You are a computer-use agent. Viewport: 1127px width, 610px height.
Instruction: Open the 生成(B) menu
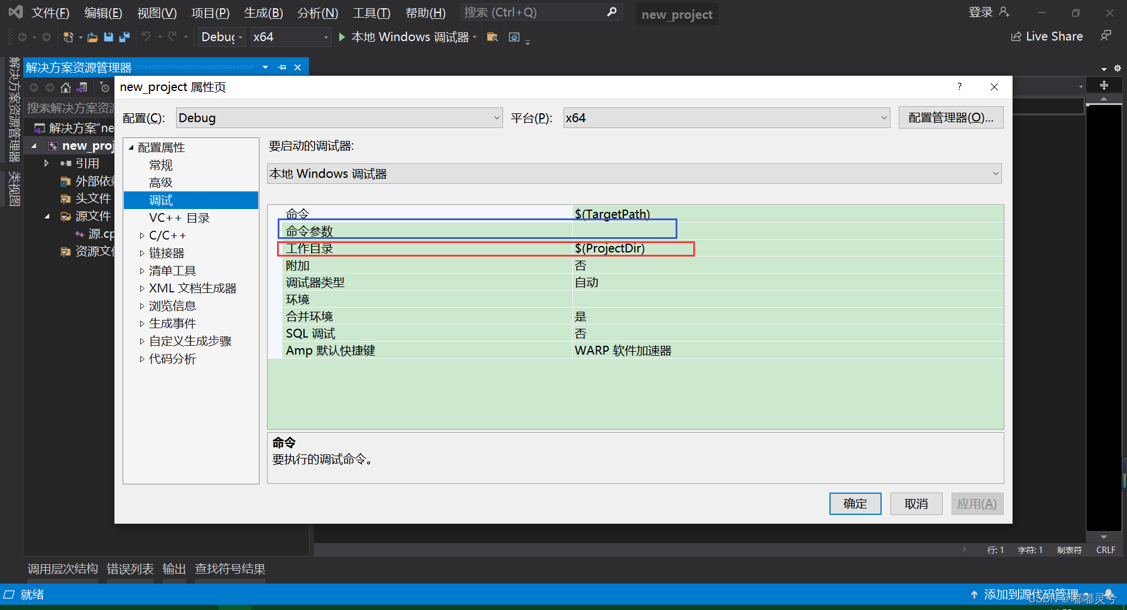click(264, 12)
